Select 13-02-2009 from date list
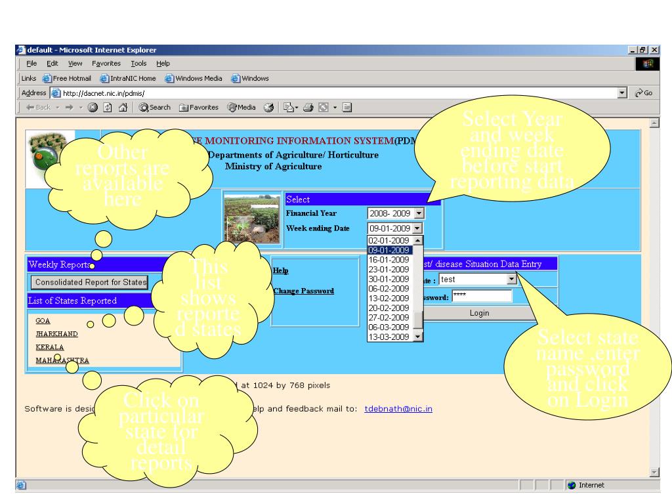The width and height of the screenshot is (672, 504). coord(389,299)
